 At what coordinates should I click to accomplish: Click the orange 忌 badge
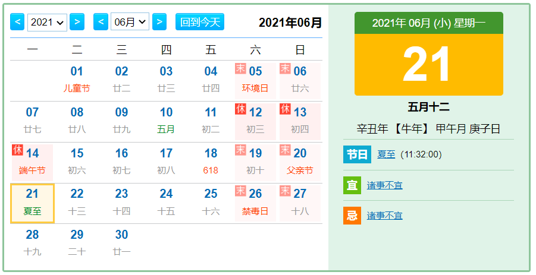point(352,216)
